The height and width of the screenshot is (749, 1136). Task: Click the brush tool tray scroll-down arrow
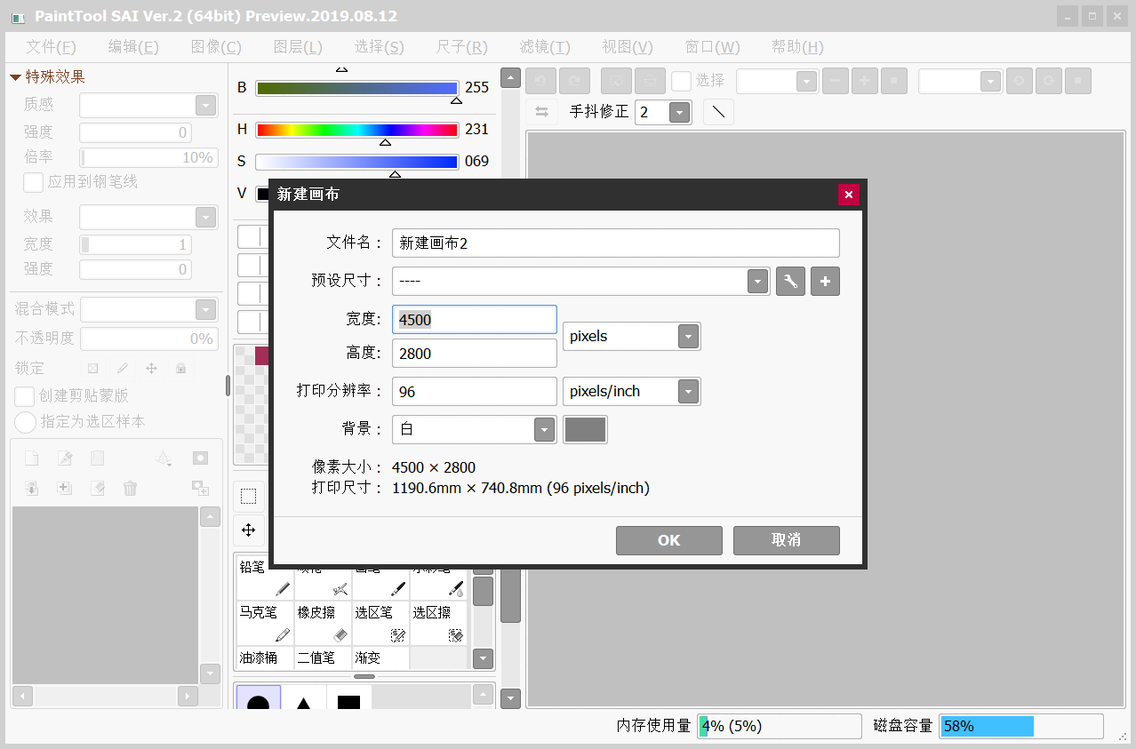pos(483,658)
